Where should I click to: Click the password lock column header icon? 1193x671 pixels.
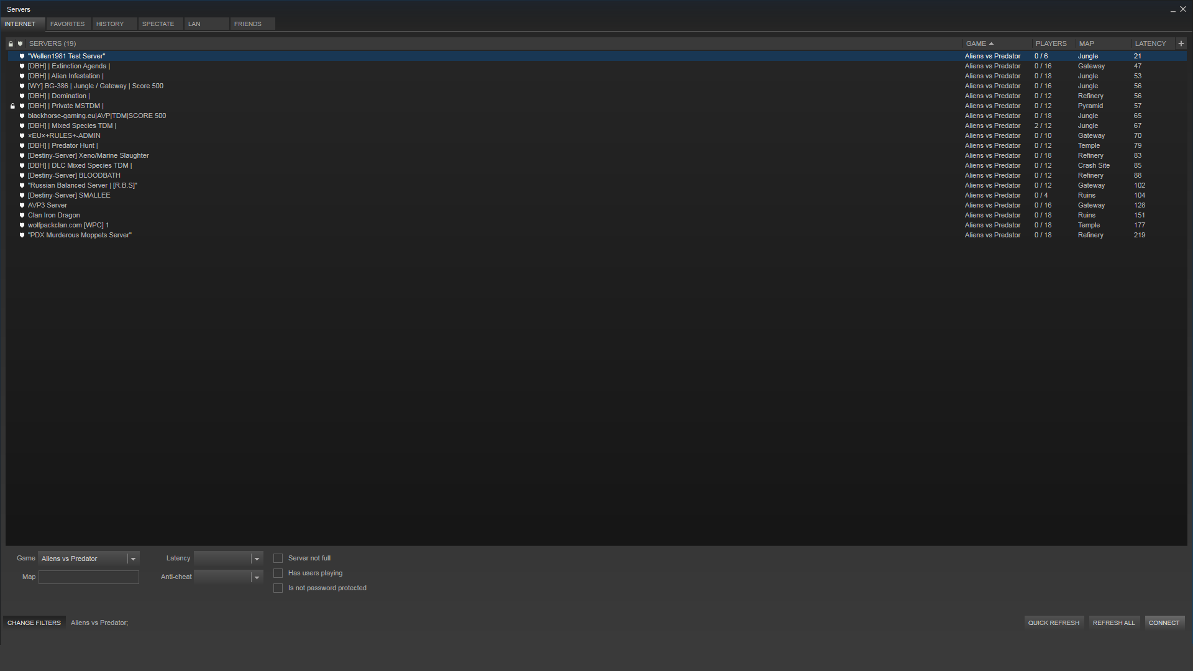11,43
